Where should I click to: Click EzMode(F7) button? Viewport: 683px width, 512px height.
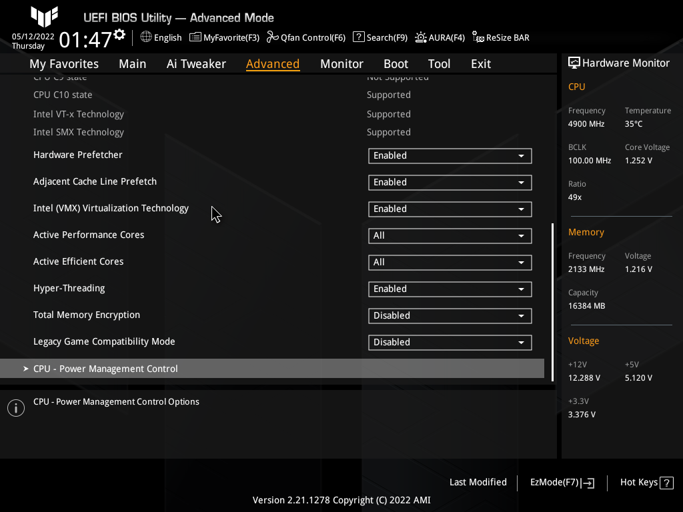pyautogui.click(x=562, y=483)
